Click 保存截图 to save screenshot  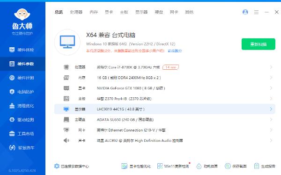pyautogui.click(x=236, y=166)
